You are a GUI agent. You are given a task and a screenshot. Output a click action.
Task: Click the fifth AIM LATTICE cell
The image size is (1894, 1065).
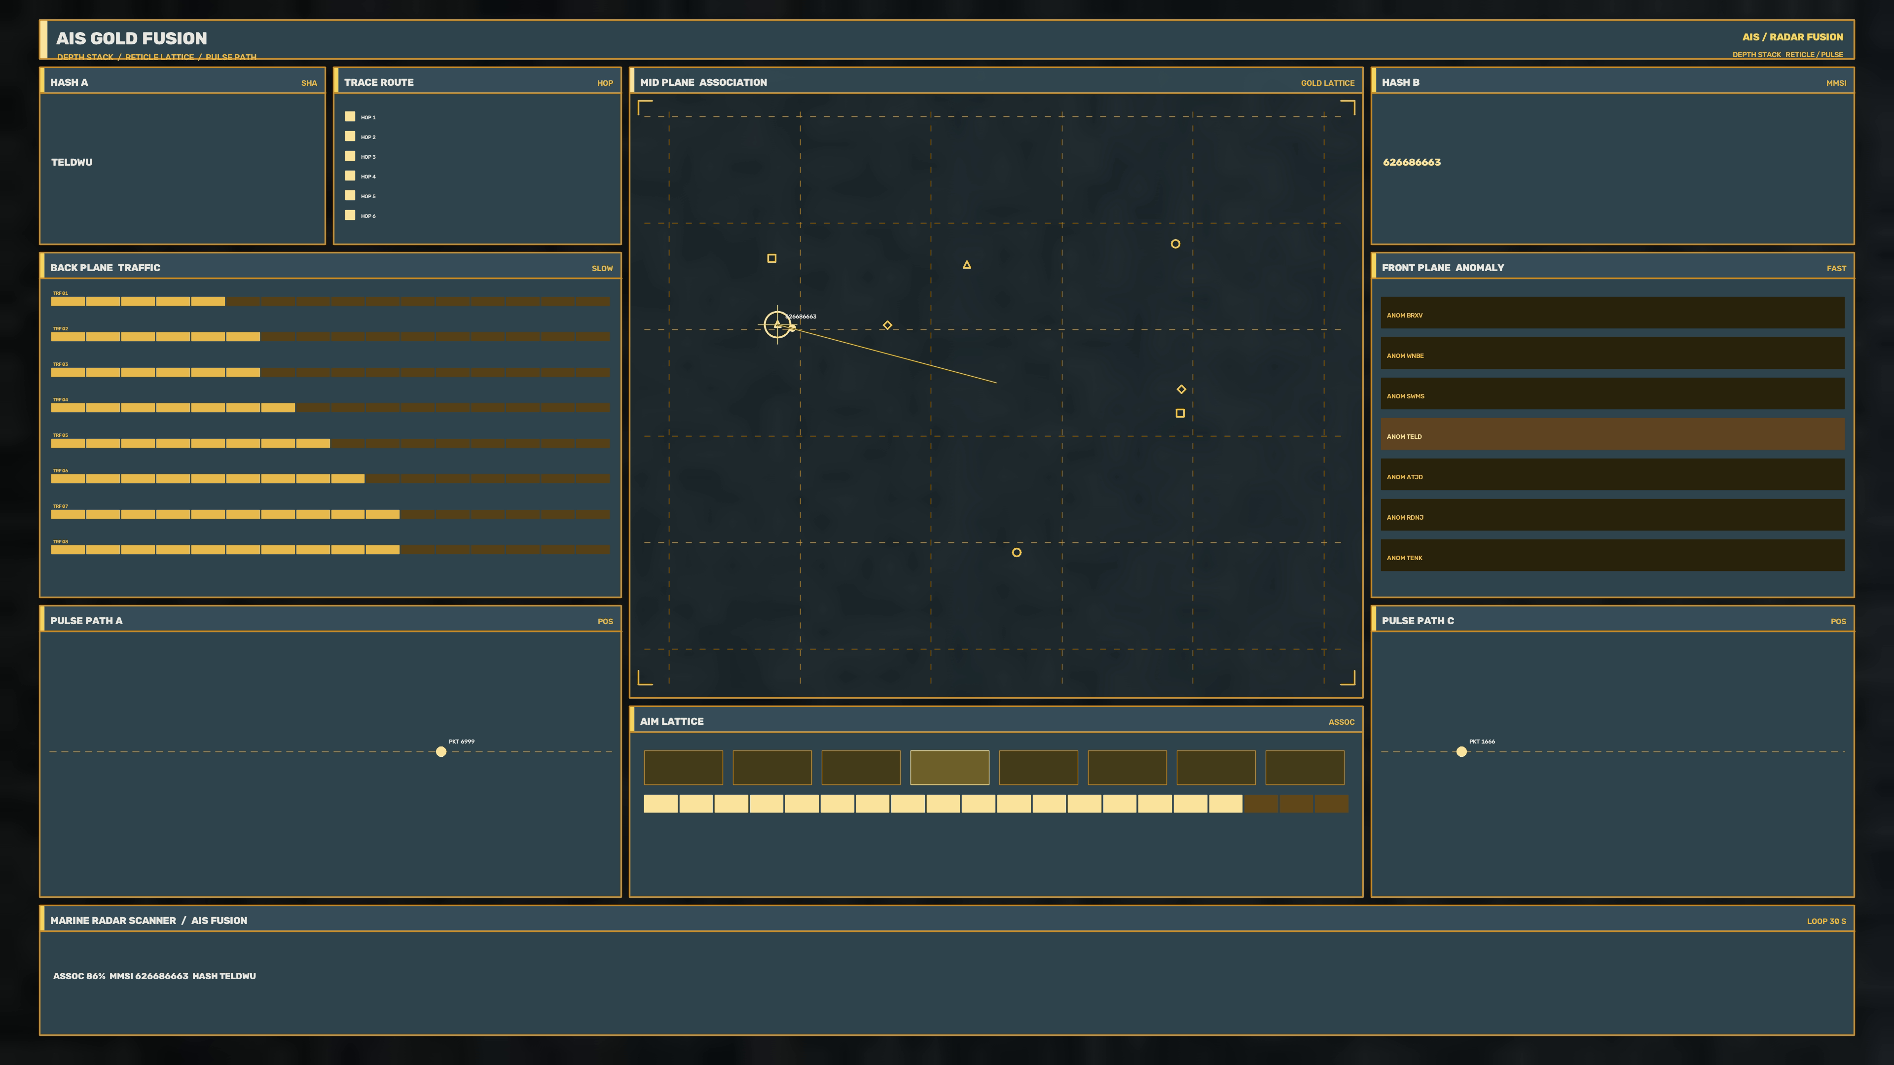tap(1038, 767)
